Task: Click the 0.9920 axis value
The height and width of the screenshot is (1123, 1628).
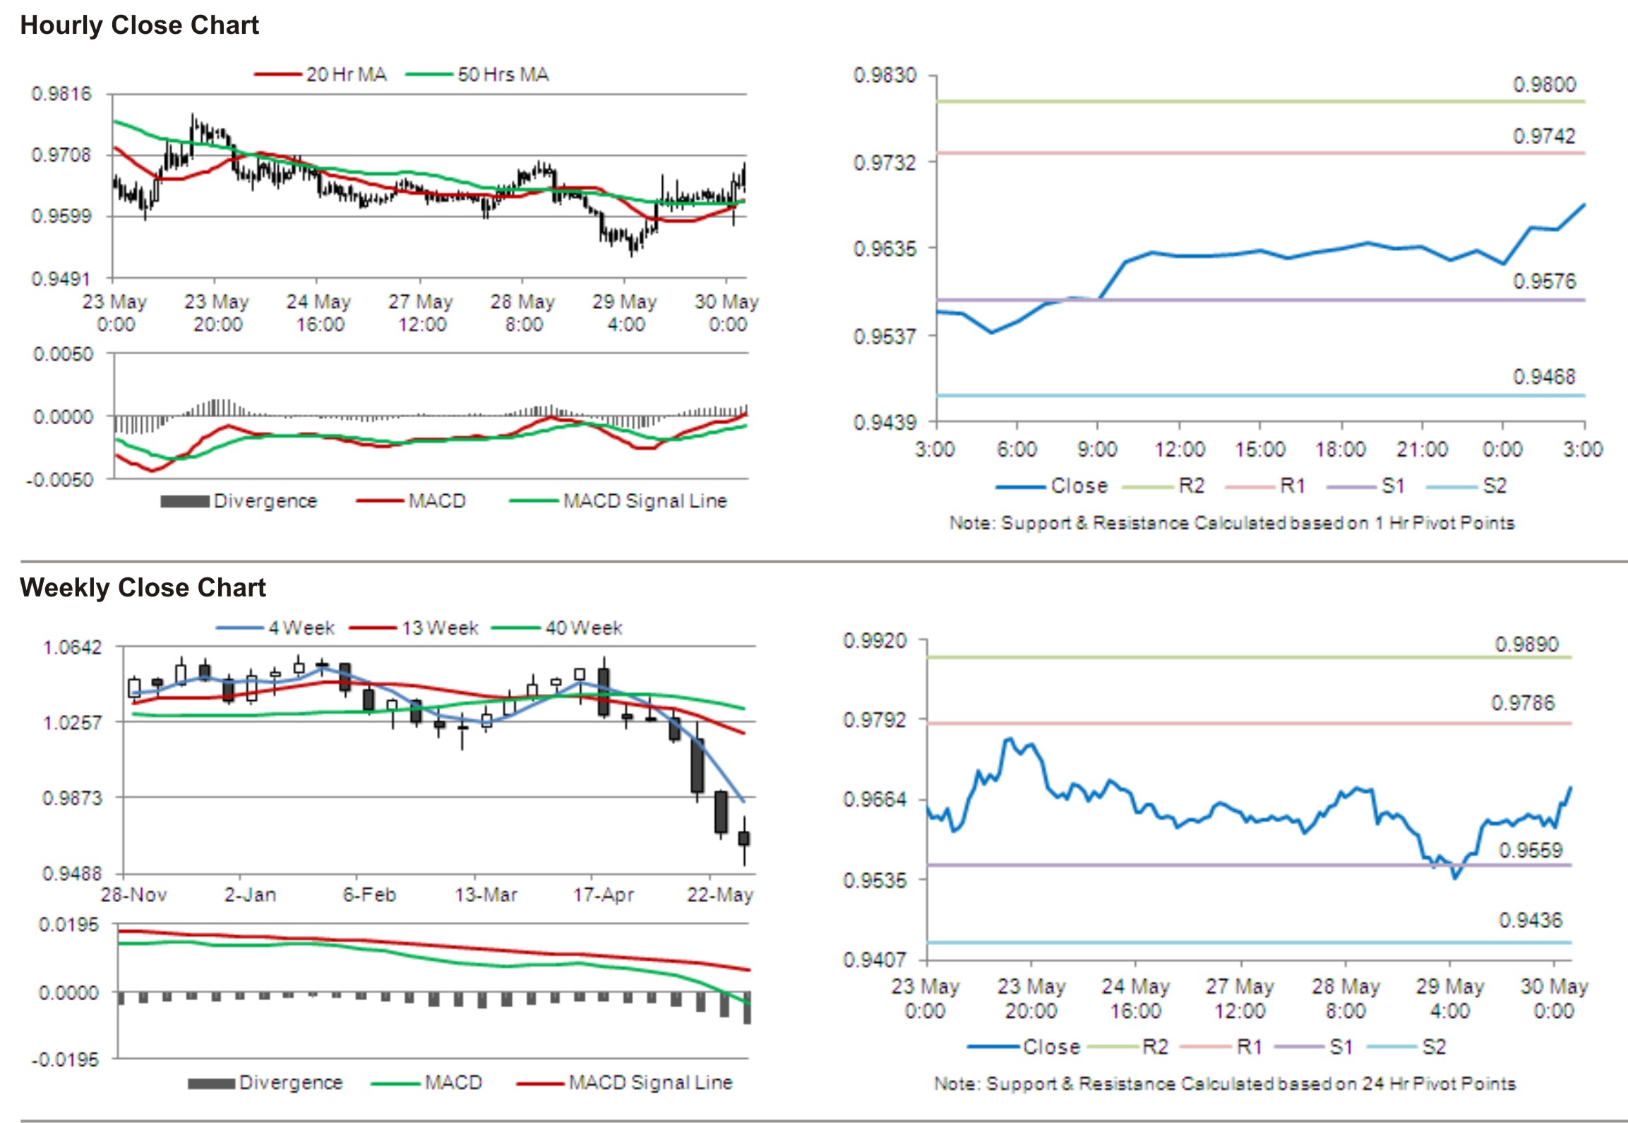Action: (875, 641)
